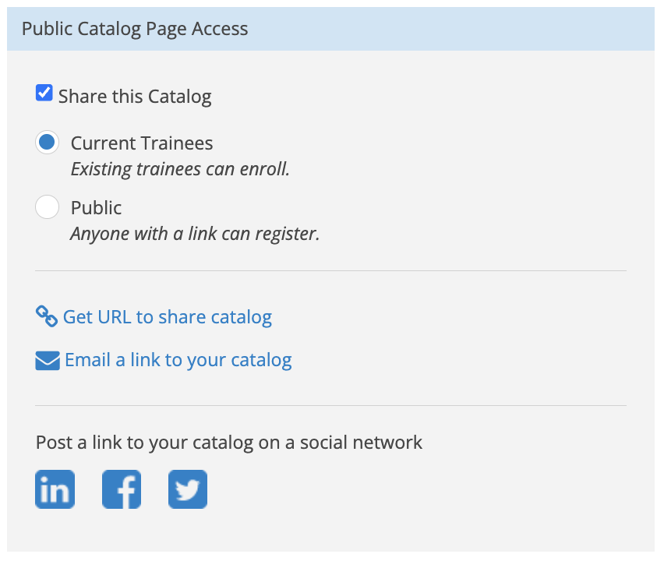This screenshot has height=561, width=664.
Task: Open Email a link to your catalog
Action: click(x=178, y=360)
